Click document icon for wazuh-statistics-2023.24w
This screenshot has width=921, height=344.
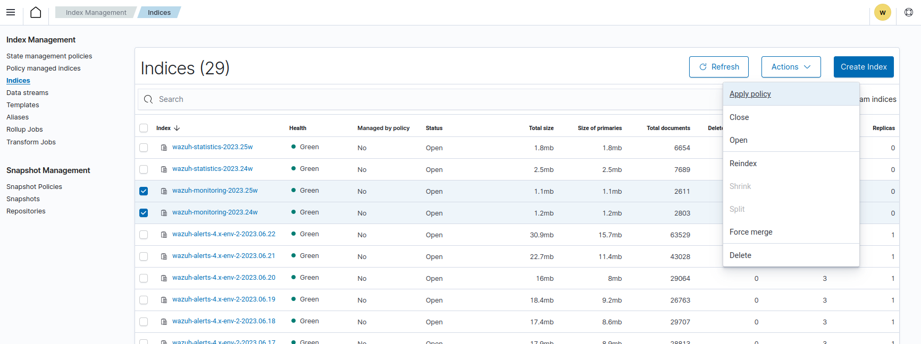coord(164,169)
